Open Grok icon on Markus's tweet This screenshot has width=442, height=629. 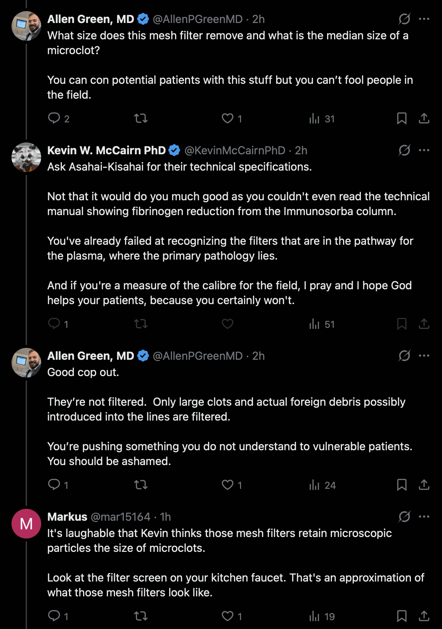click(x=404, y=516)
